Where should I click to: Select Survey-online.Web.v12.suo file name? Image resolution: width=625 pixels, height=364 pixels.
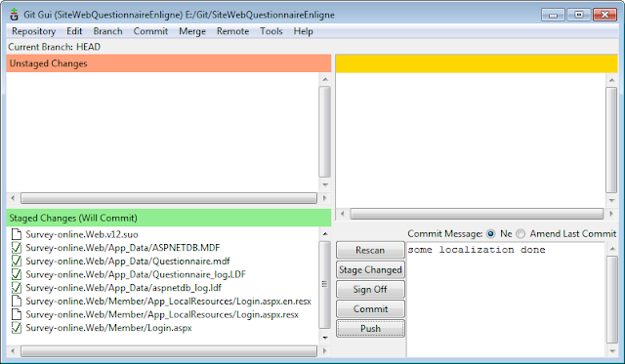(82, 234)
